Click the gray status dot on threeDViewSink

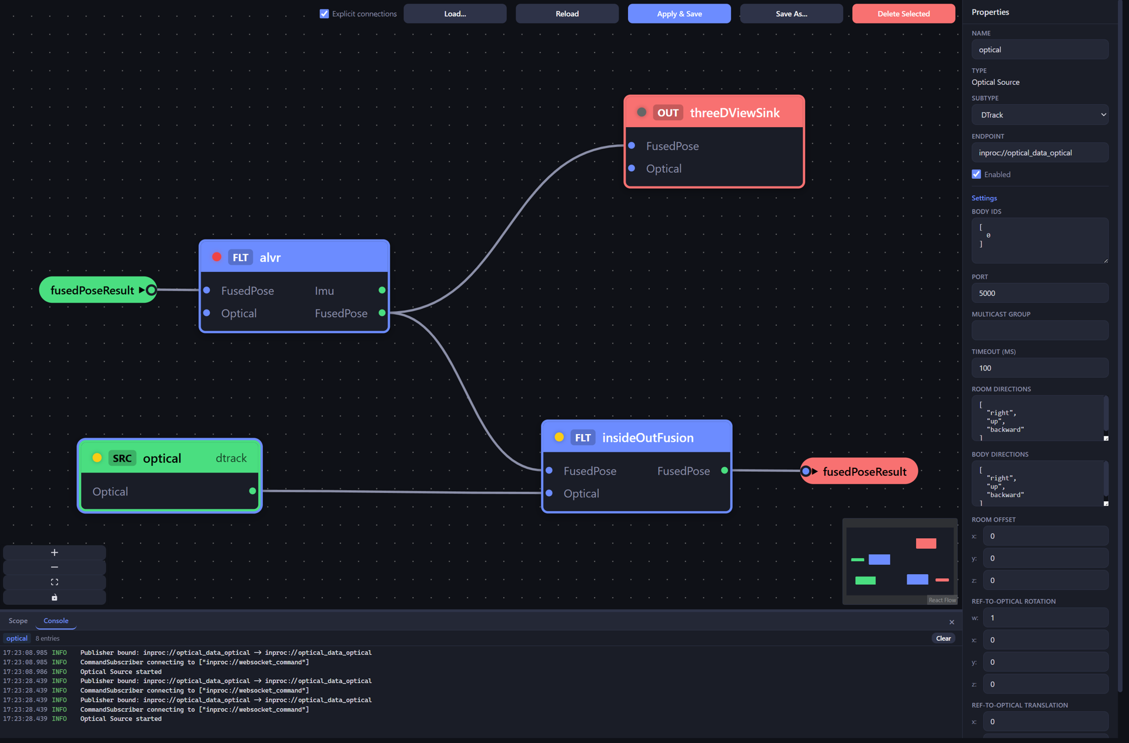click(642, 112)
